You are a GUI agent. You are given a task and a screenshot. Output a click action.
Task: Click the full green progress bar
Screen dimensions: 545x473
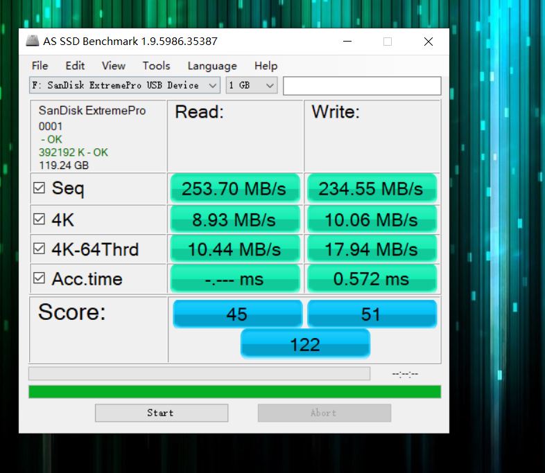(x=234, y=391)
